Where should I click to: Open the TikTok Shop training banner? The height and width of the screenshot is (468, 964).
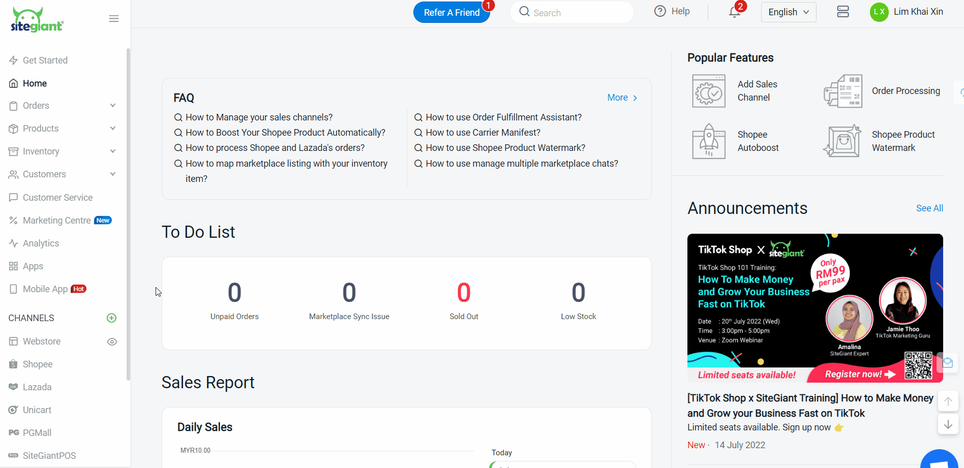pyautogui.click(x=815, y=308)
